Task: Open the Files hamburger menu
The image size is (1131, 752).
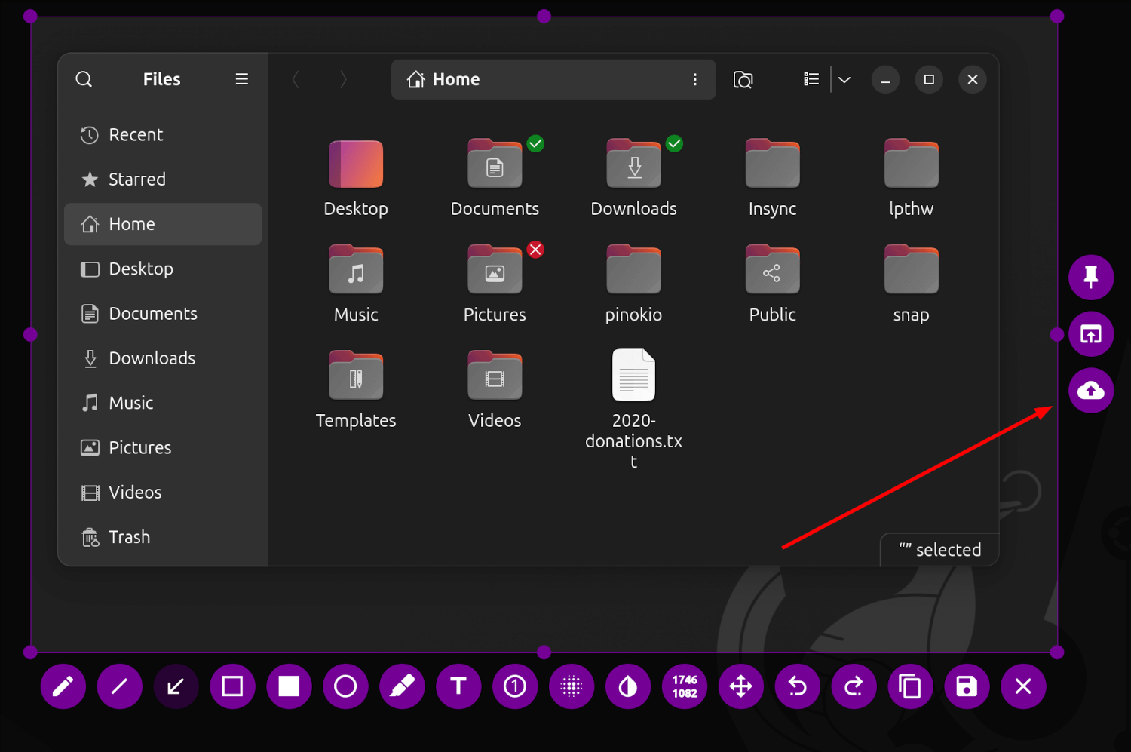Action: (241, 78)
